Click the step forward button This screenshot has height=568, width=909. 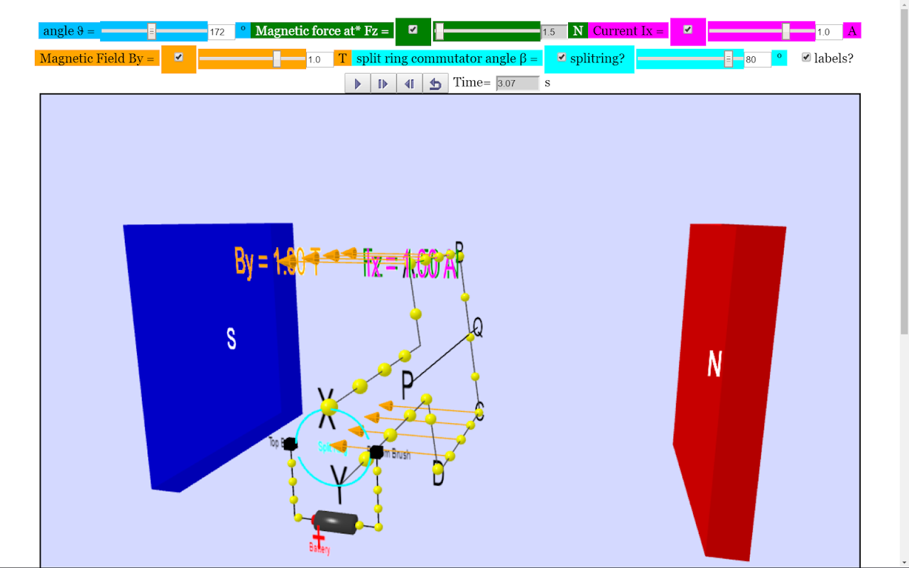[383, 84]
